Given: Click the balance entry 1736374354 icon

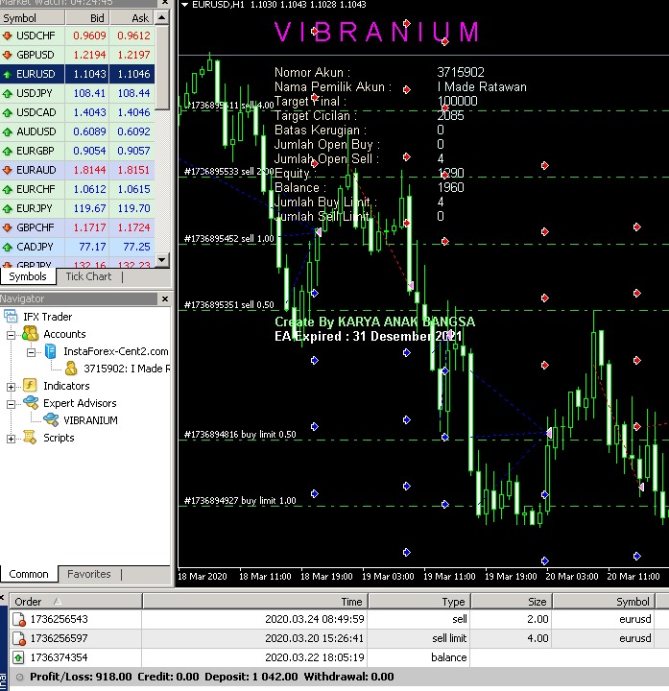Looking at the screenshot, I should pyautogui.click(x=18, y=657).
